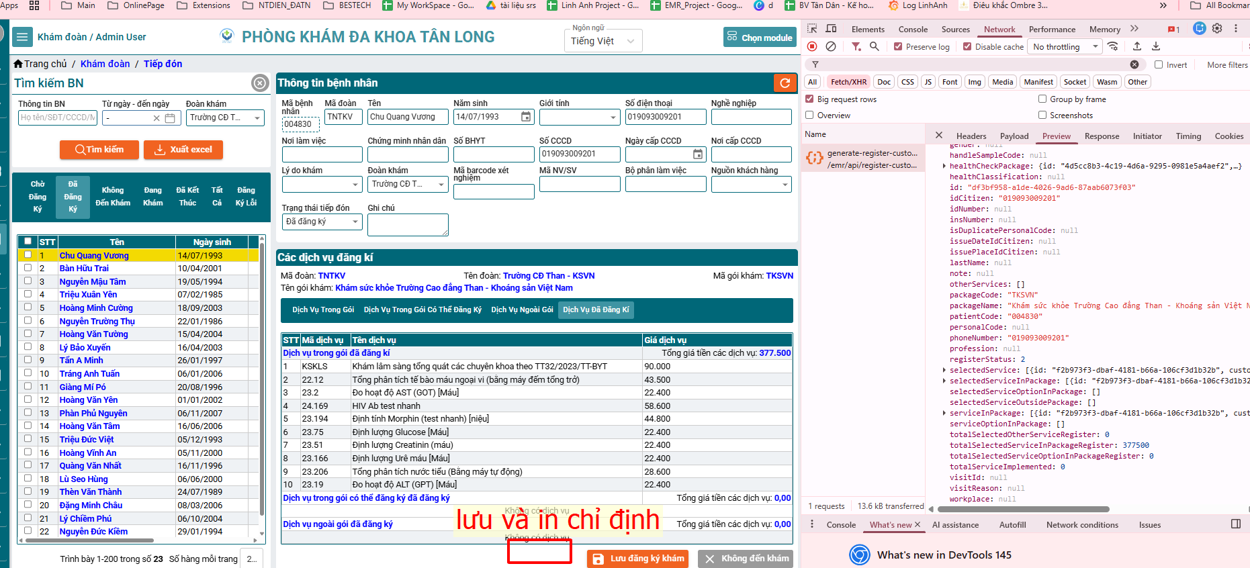Open the Đoàn khám search dropdown

coord(225,118)
